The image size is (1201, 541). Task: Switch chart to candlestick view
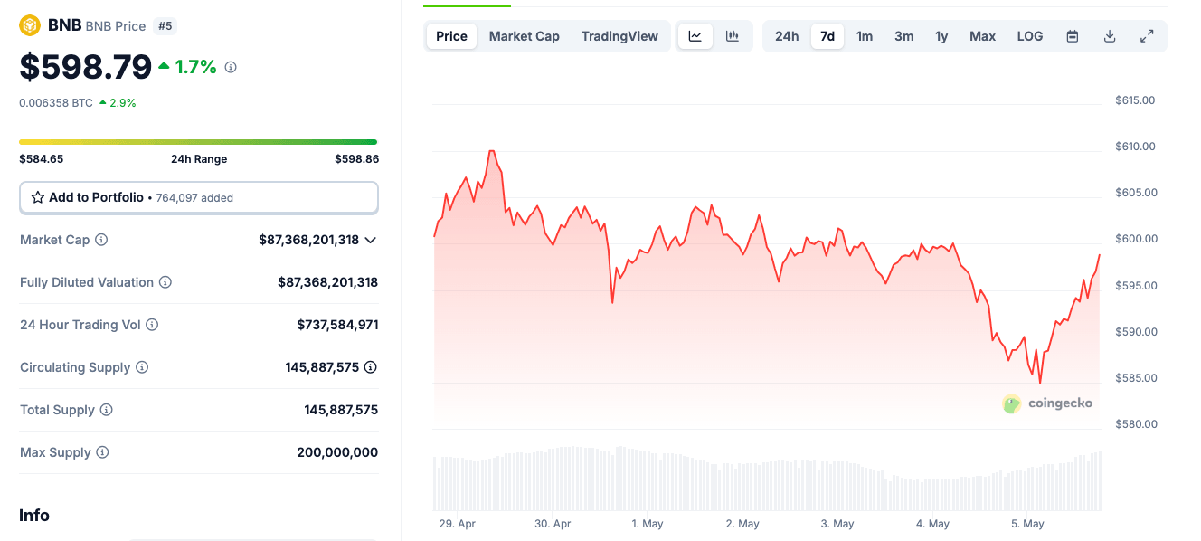[x=732, y=35]
